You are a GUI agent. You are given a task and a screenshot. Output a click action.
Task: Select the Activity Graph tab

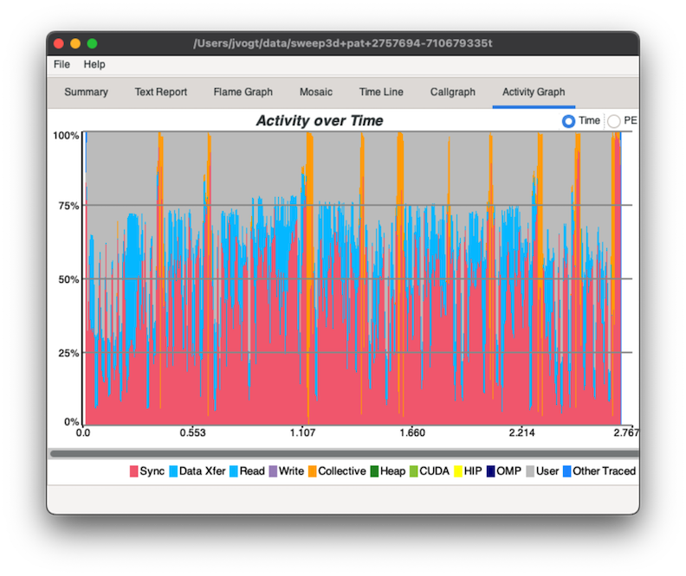534,93
